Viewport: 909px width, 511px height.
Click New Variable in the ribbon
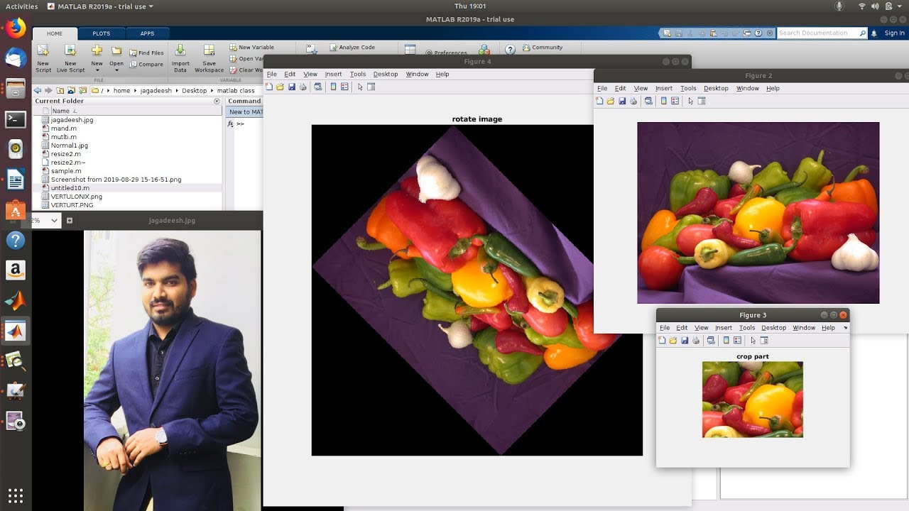coord(251,48)
